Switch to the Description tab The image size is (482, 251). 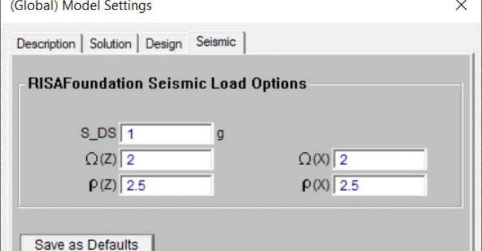point(46,44)
